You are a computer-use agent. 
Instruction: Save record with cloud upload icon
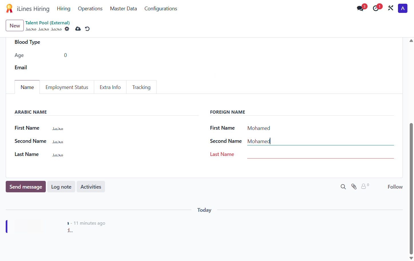78,29
